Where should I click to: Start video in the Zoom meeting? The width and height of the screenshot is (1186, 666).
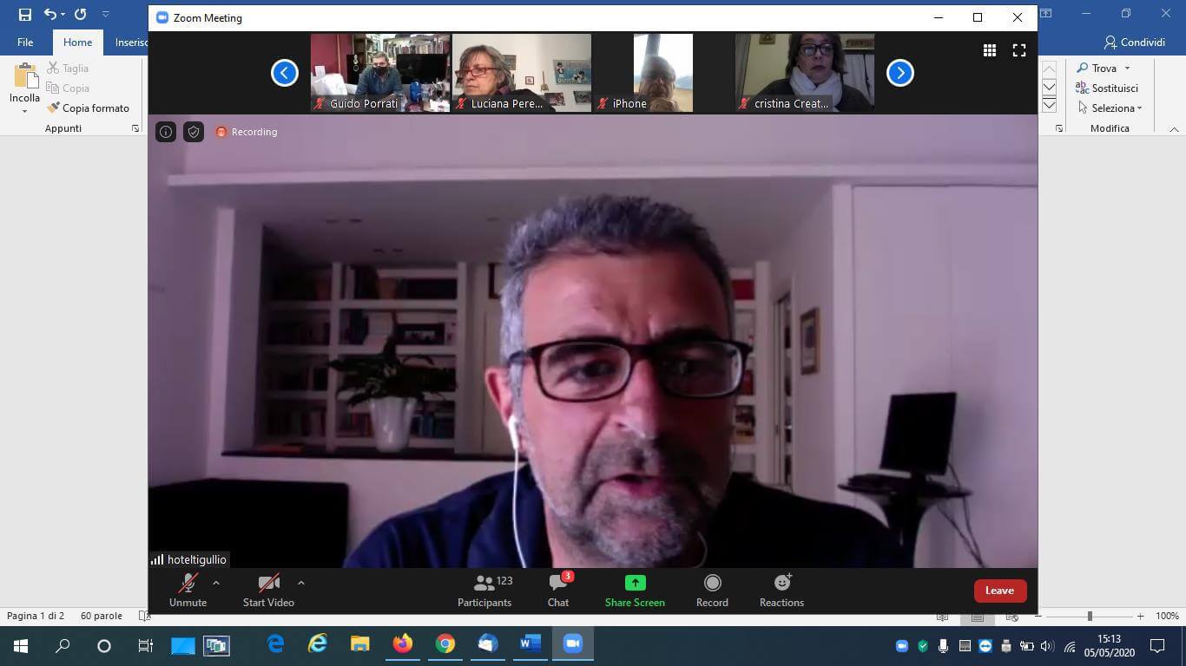[x=268, y=591]
